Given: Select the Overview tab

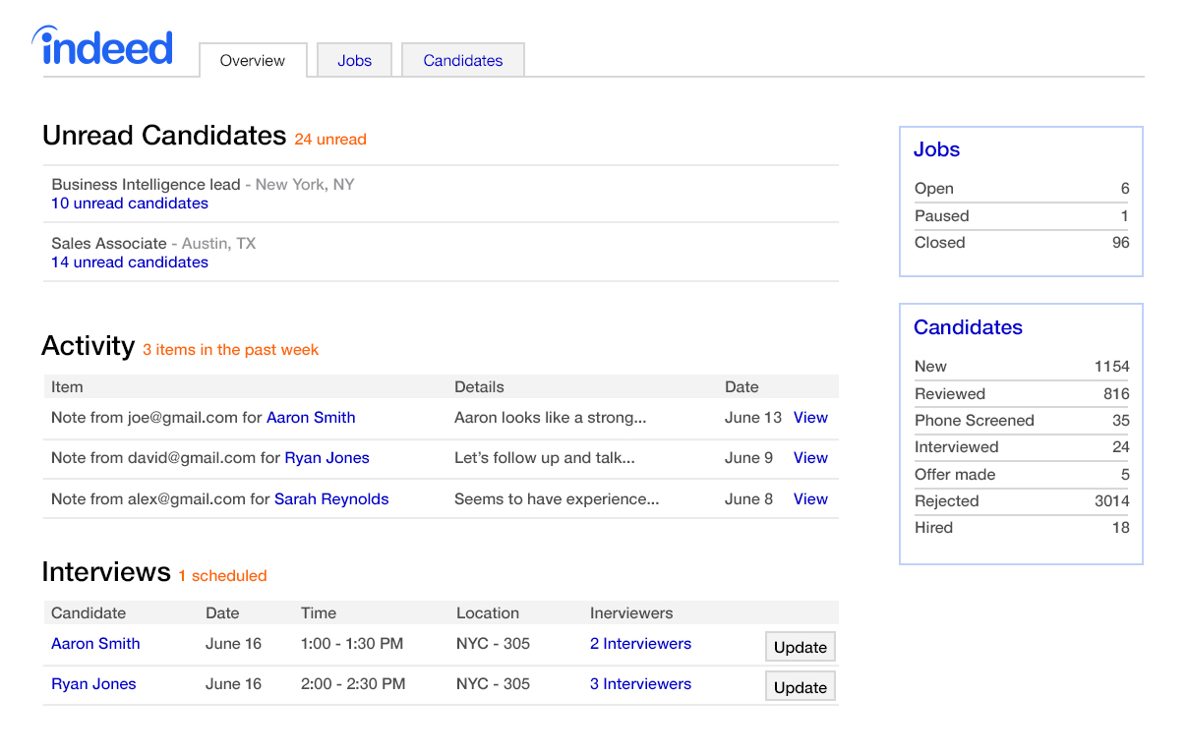Looking at the screenshot, I should [x=253, y=60].
